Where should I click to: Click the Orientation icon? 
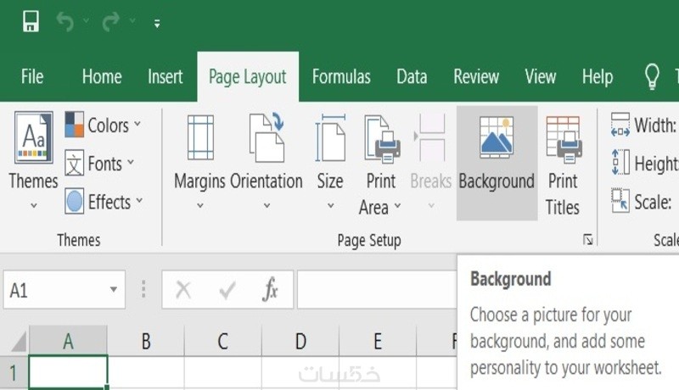click(267, 138)
